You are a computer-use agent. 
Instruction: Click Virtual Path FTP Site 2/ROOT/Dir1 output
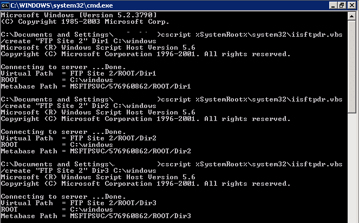[x=79, y=73]
